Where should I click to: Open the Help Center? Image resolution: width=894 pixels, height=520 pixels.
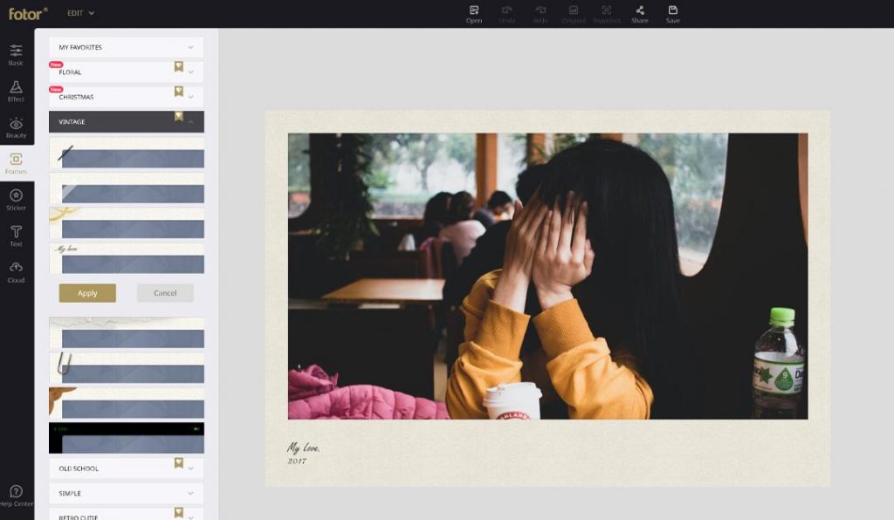click(x=16, y=495)
